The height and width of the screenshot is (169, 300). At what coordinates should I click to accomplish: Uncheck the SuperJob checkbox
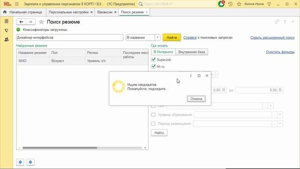(x=153, y=60)
